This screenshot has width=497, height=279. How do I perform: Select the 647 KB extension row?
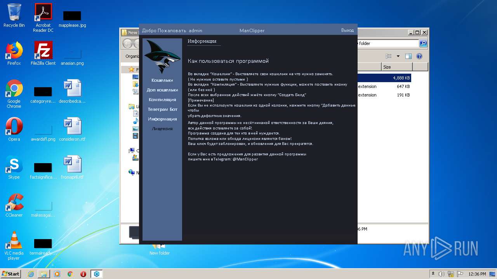coord(384,86)
